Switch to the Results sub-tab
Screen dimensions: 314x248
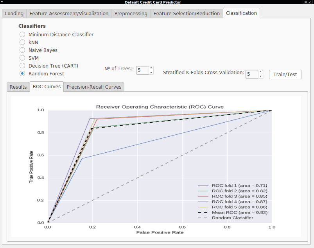[18, 87]
